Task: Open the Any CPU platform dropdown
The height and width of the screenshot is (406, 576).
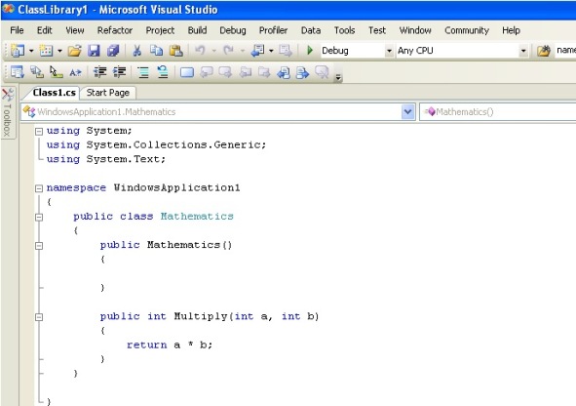Action: pyautogui.click(x=523, y=51)
